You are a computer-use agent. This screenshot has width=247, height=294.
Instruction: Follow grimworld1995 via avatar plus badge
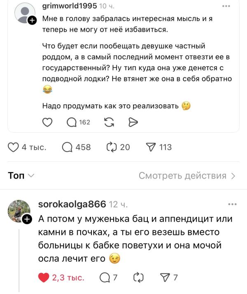tap(32, 19)
